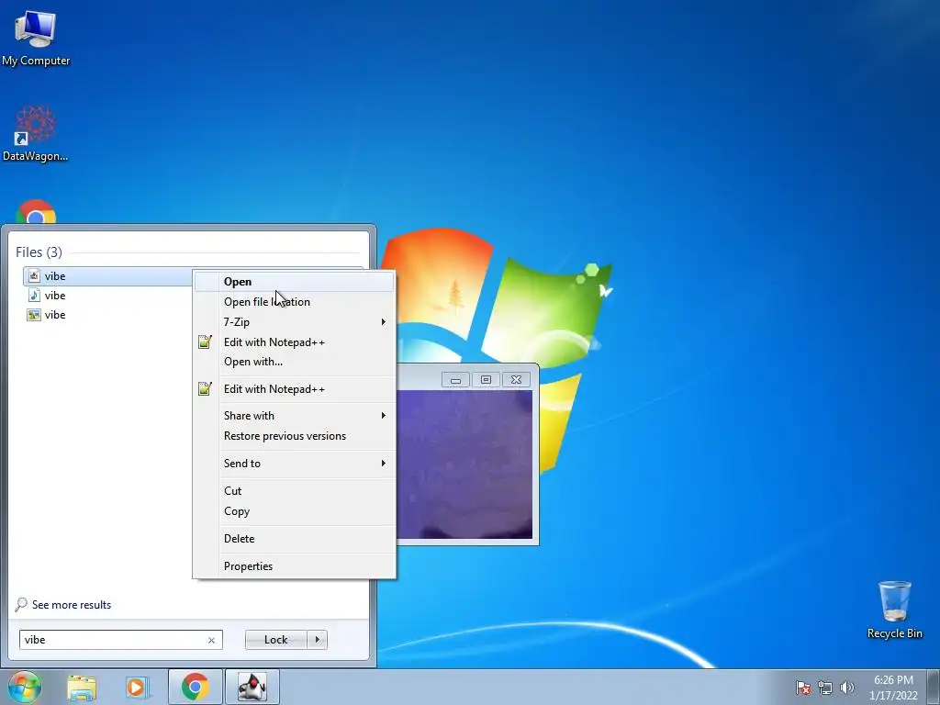Expand the Send to submenu
The height and width of the screenshot is (705, 940).
click(295, 464)
